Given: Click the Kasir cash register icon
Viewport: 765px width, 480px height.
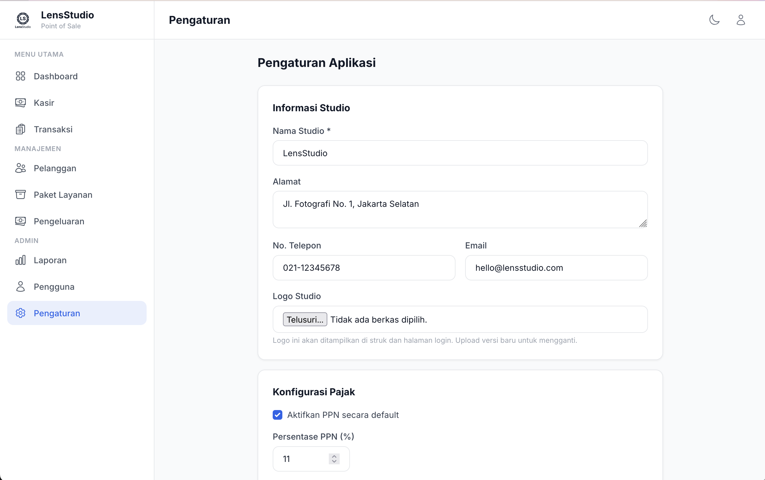Looking at the screenshot, I should pyautogui.click(x=20, y=103).
